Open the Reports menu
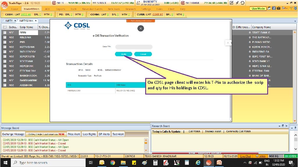Image resolution: width=298 pixels, height=167 pixels. pyautogui.click(x=60, y=9)
